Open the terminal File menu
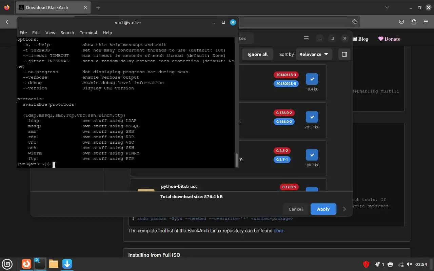The width and height of the screenshot is (434, 271). point(23,33)
